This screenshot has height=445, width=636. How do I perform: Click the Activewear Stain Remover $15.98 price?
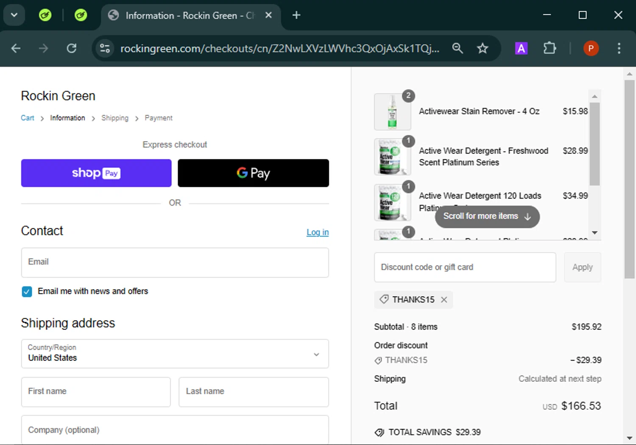(x=575, y=111)
